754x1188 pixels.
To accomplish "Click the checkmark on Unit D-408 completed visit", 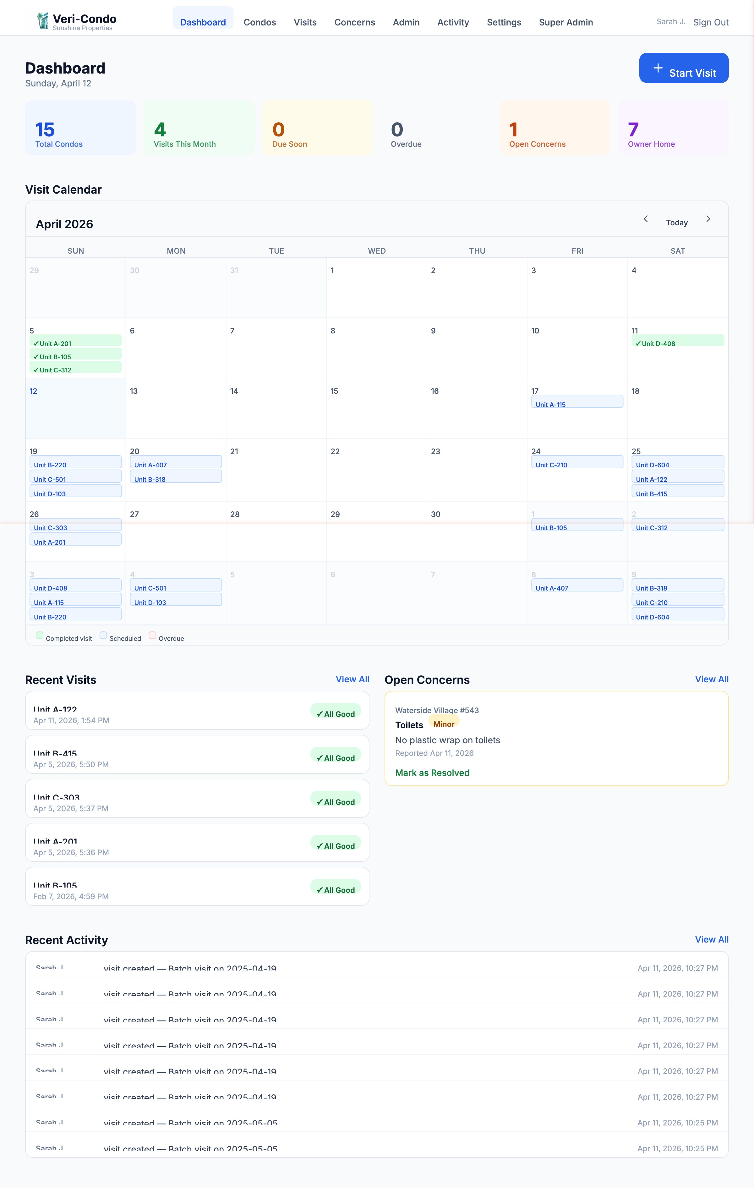I will 638,344.
